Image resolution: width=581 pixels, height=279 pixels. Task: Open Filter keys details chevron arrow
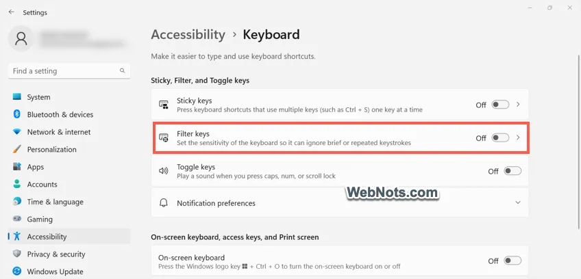pyautogui.click(x=519, y=137)
